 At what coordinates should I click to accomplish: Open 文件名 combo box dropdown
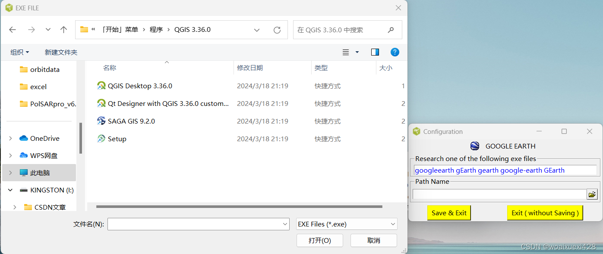pyautogui.click(x=285, y=224)
